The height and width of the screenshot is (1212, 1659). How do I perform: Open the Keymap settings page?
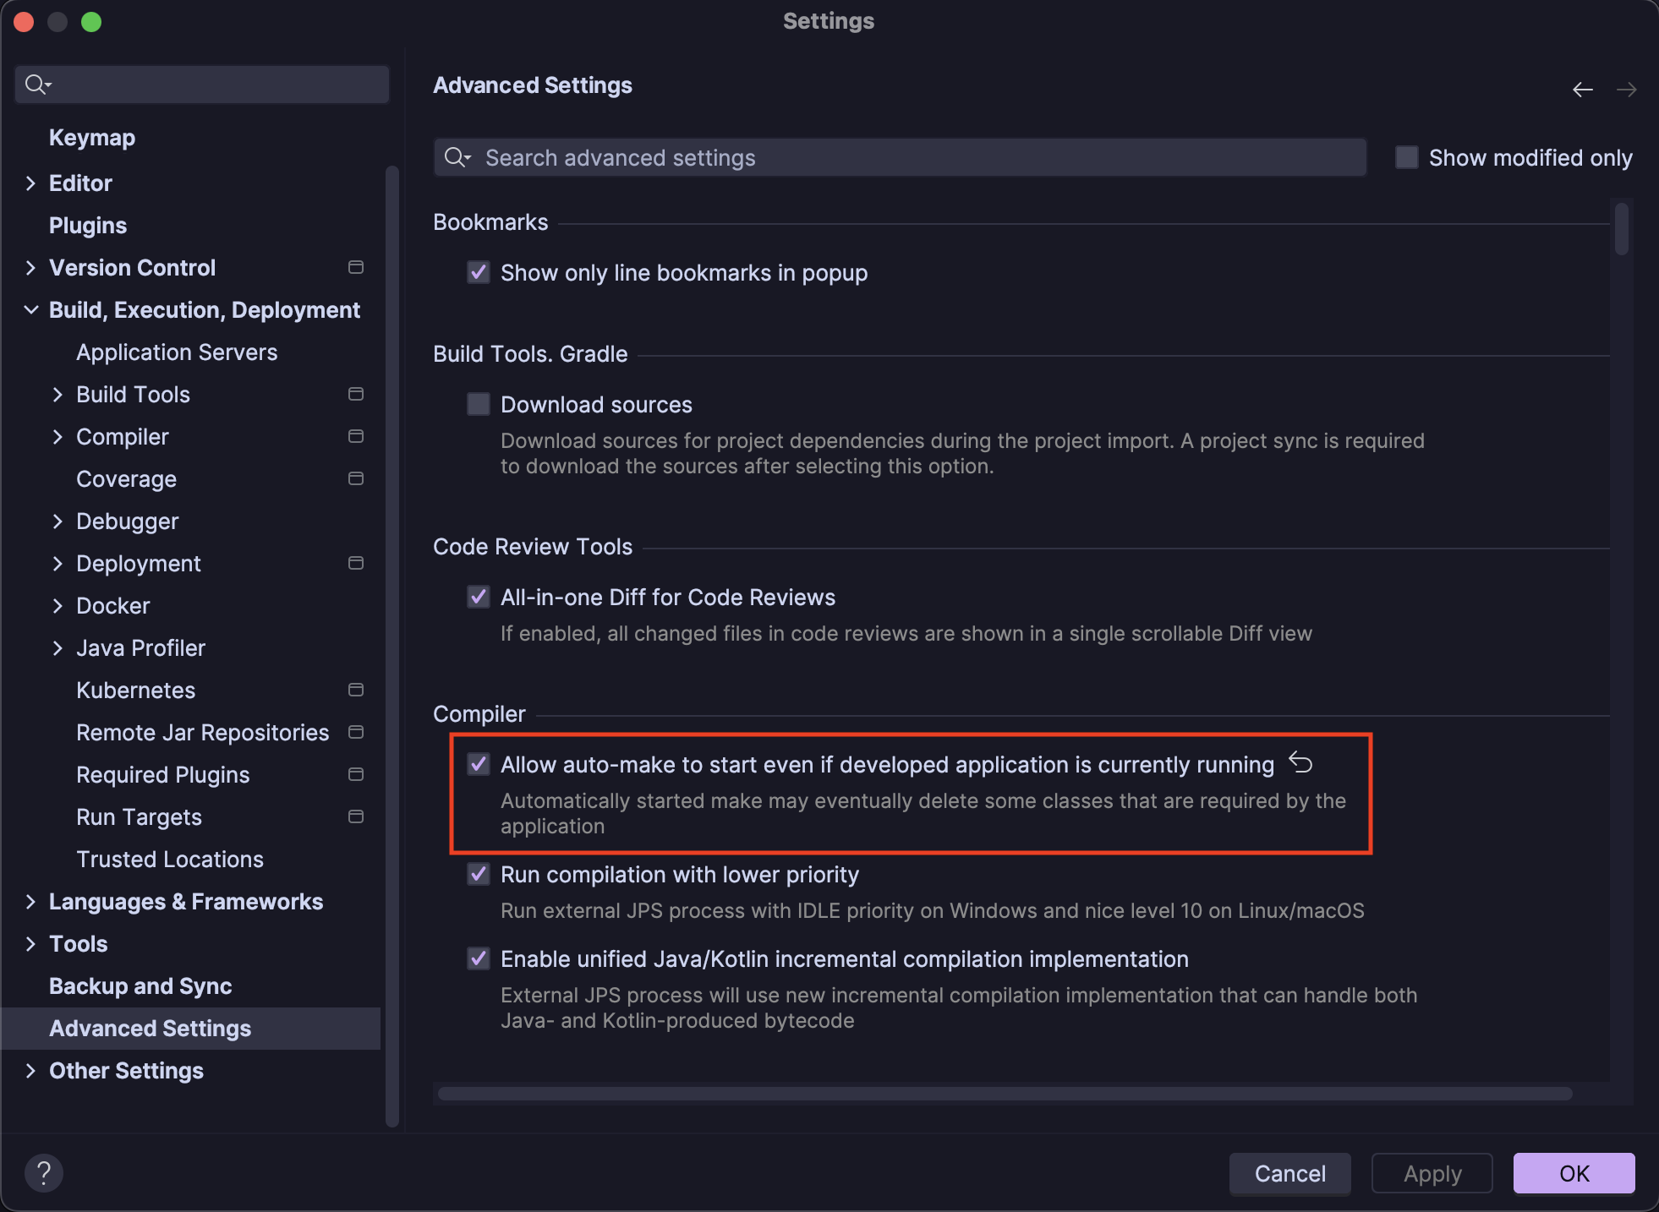coord(92,137)
